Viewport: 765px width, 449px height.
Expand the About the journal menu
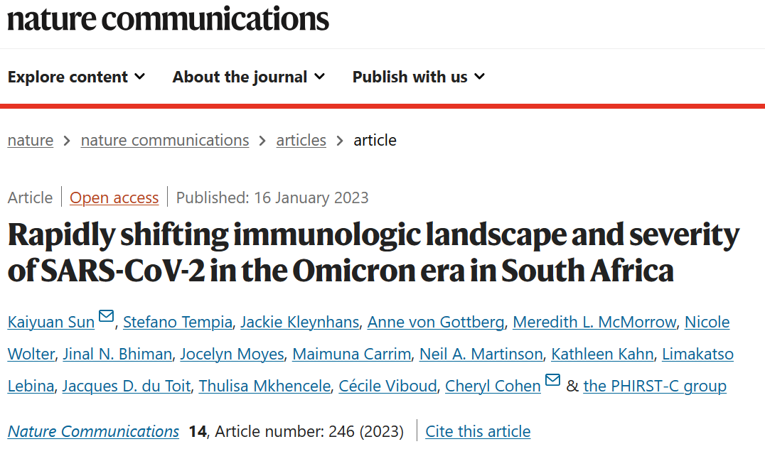(x=249, y=77)
